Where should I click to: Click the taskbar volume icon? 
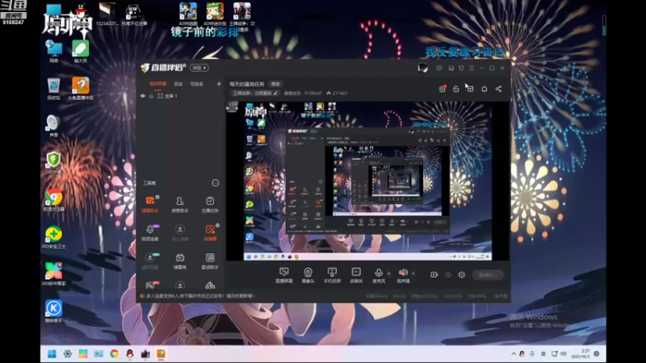coord(563,354)
